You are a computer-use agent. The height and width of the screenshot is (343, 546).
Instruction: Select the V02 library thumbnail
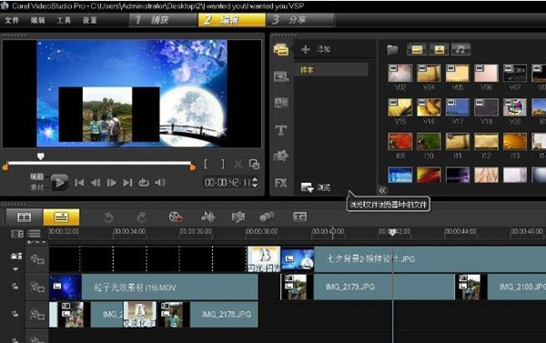(400, 74)
